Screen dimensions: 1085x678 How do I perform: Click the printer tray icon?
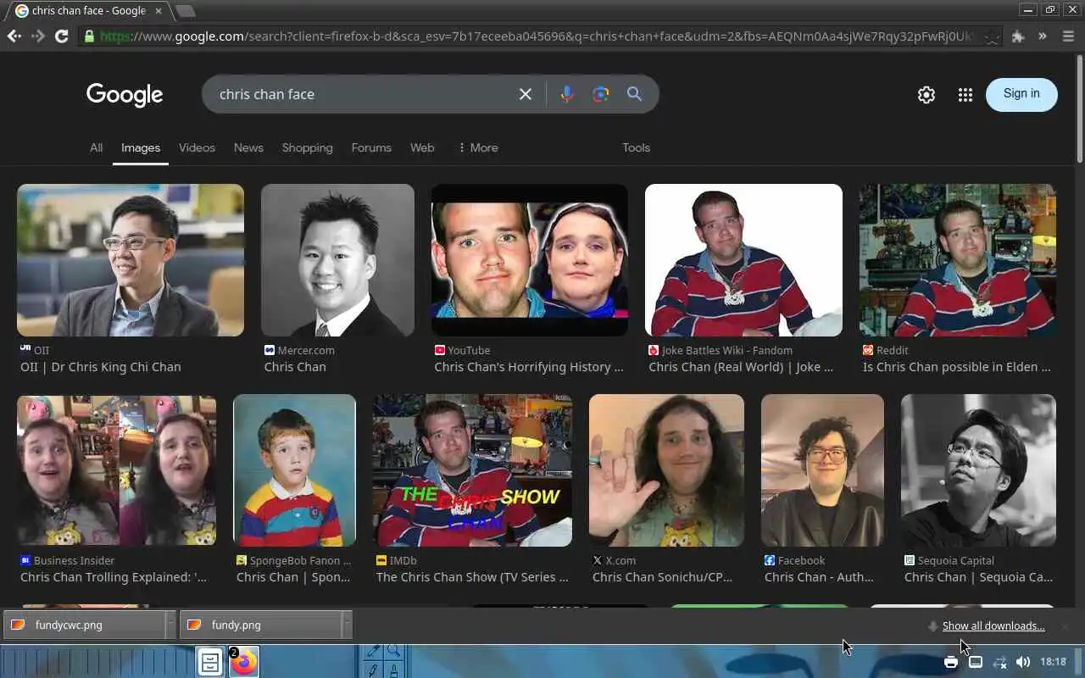pyautogui.click(x=951, y=662)
